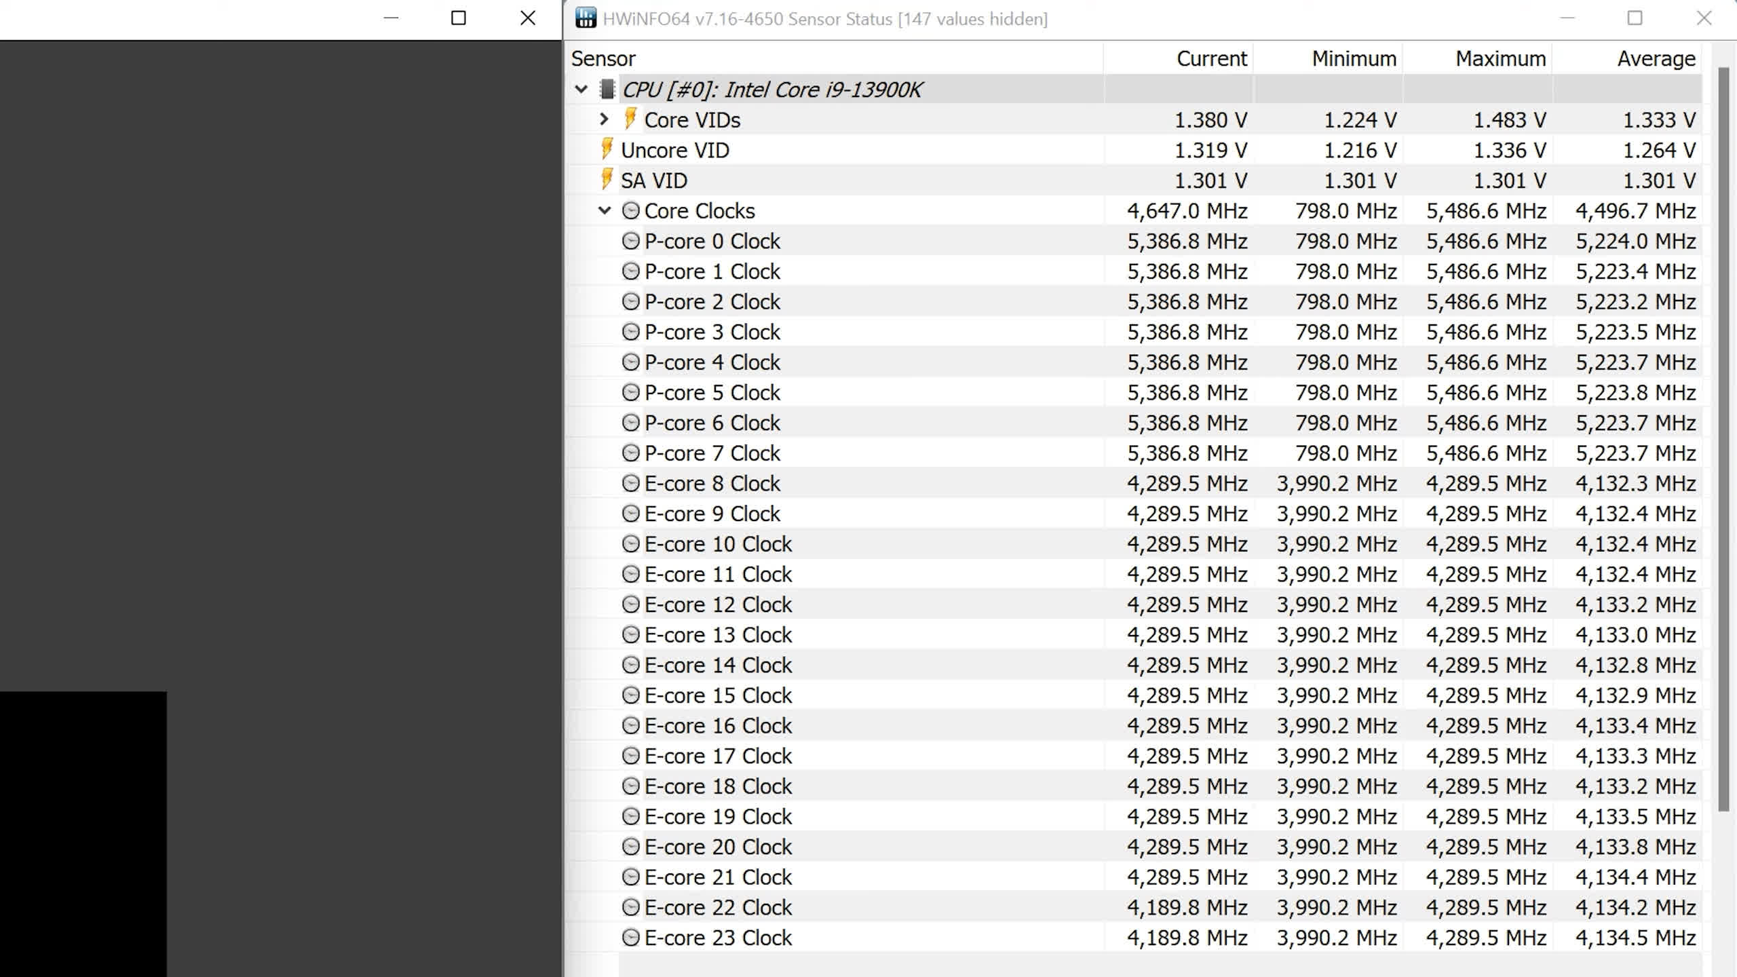This screenshot has height=977, width=1737.
Task: Click the P-core 4 Clock icon
Action: pos(631,362)
